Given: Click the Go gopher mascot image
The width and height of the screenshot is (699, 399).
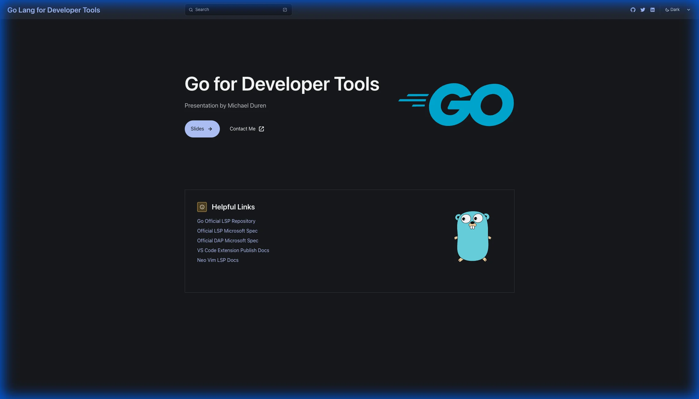Looking at the screenshot, I should 472,237.
